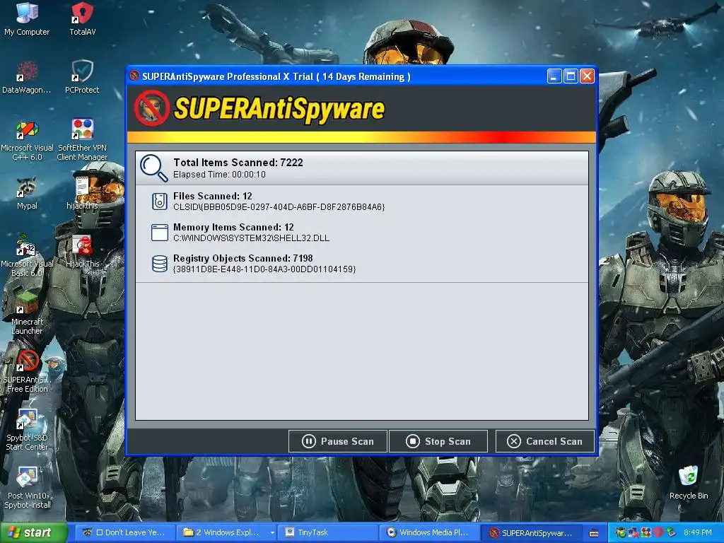Select the Minecraft Launcher shortcut
724x543 pixels.
[x=27, y=315]
